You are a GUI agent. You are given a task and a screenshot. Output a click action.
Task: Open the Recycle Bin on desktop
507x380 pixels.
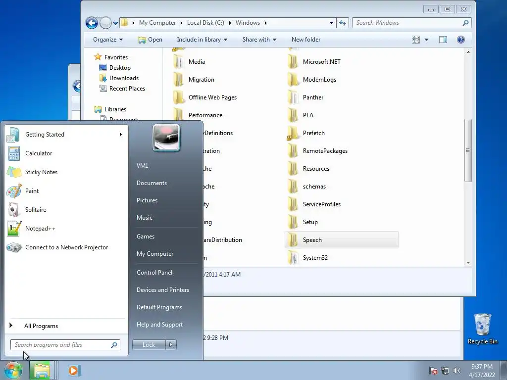(482, 329)
